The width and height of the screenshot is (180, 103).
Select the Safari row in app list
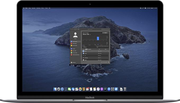pos(95,51)
